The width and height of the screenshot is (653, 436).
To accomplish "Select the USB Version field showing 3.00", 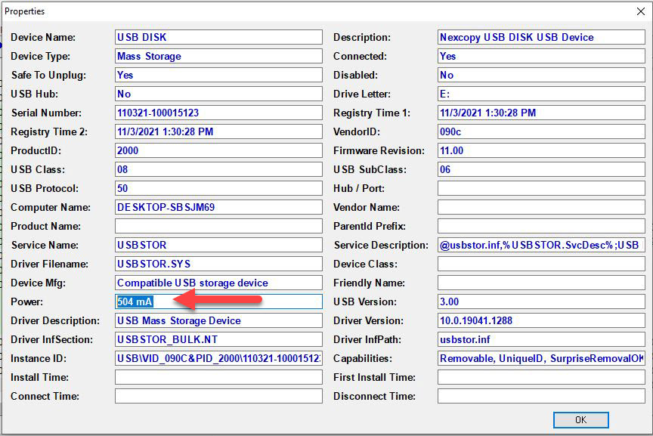I will pyautogui.click(x=541, y=301).
